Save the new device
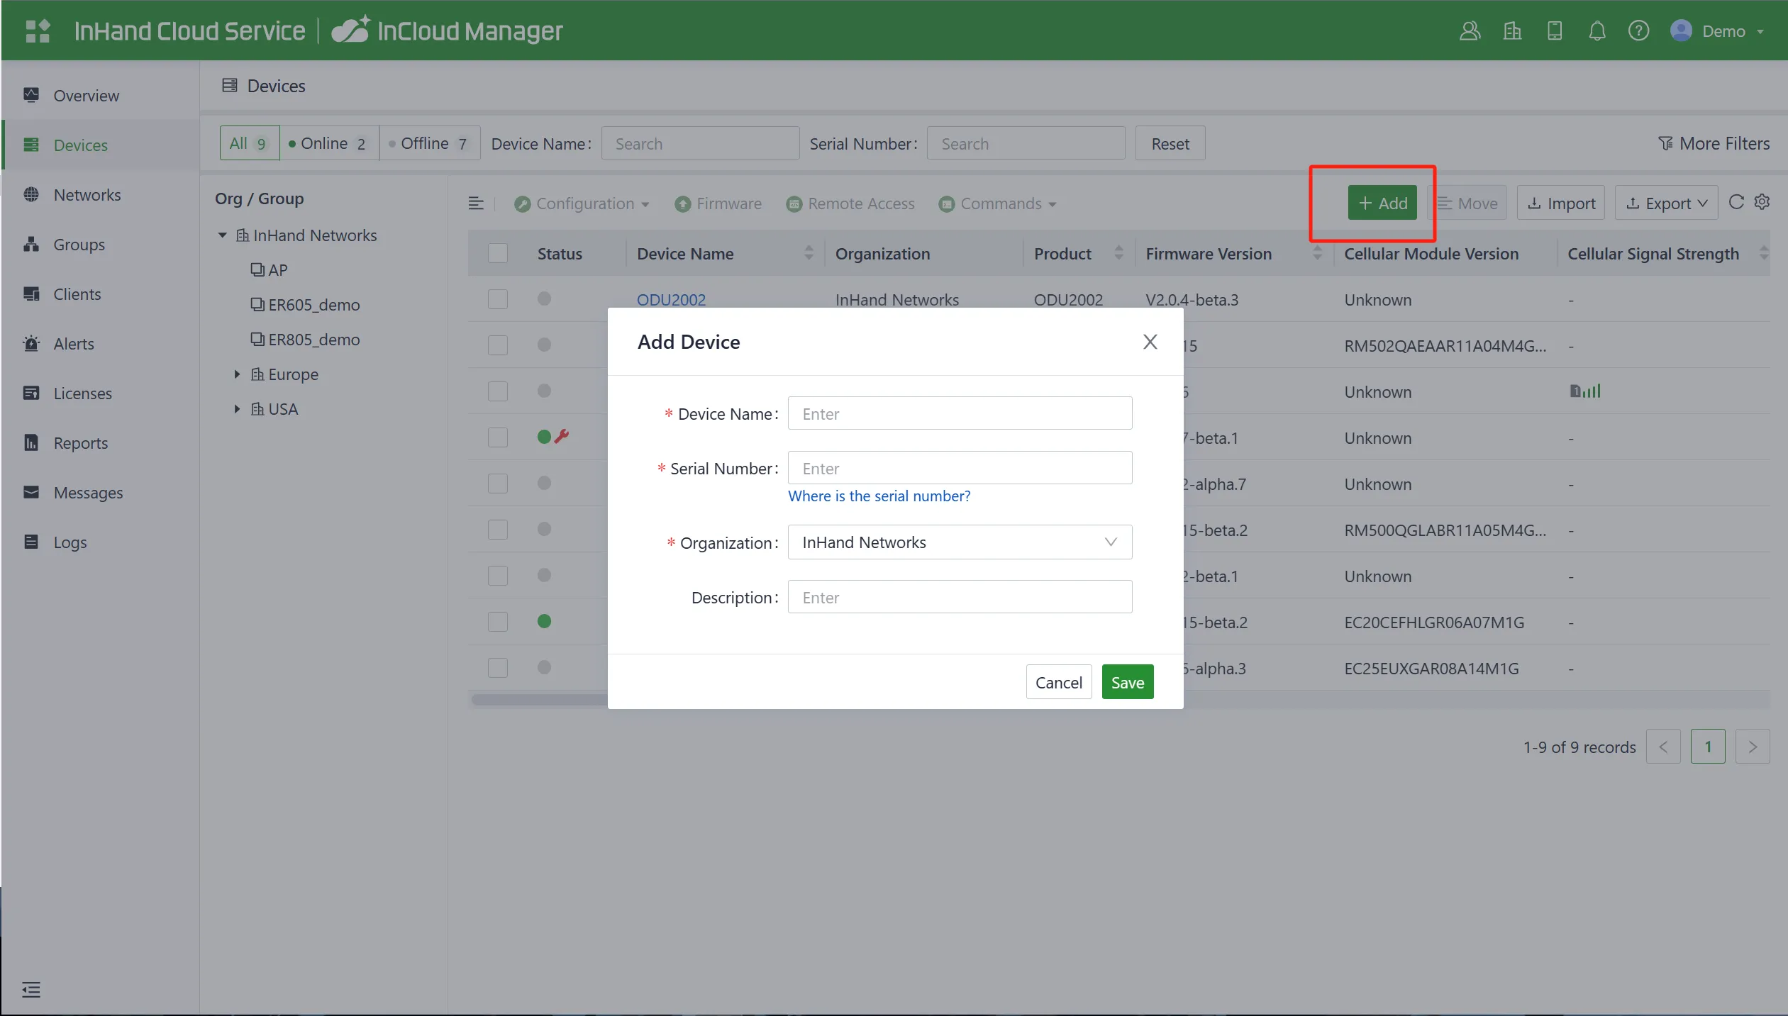 coord(1128,682)
